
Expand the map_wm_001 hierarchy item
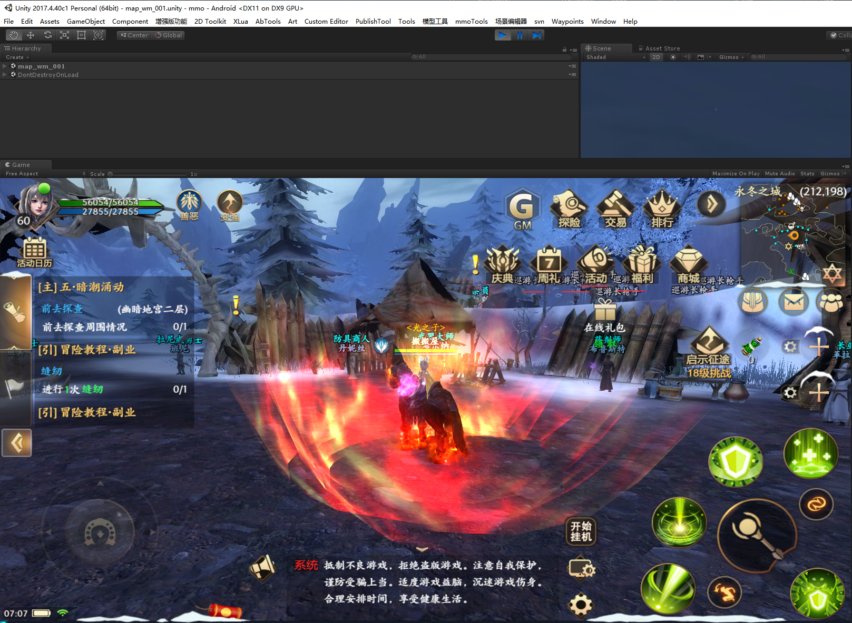click(5, 66)
